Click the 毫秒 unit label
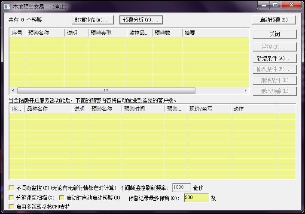The height and width of the screenshot is (214, 305). (198, 188)
